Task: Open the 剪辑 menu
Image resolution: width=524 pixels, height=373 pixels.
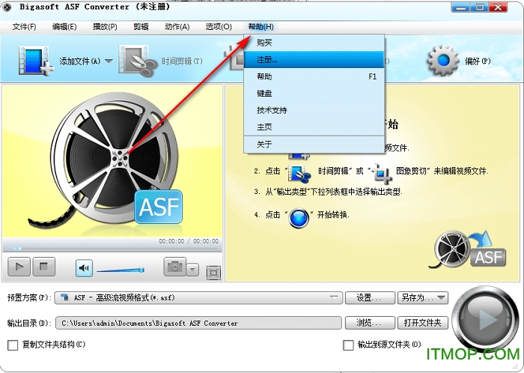Action: pyautogui.click(x=141, y=27)
